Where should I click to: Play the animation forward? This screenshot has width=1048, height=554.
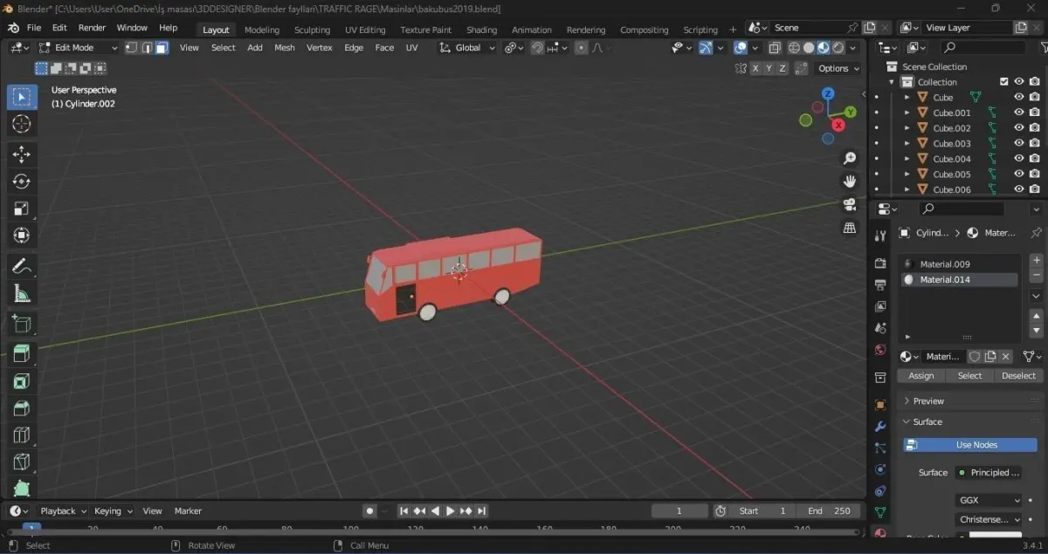tap(450, 511)
